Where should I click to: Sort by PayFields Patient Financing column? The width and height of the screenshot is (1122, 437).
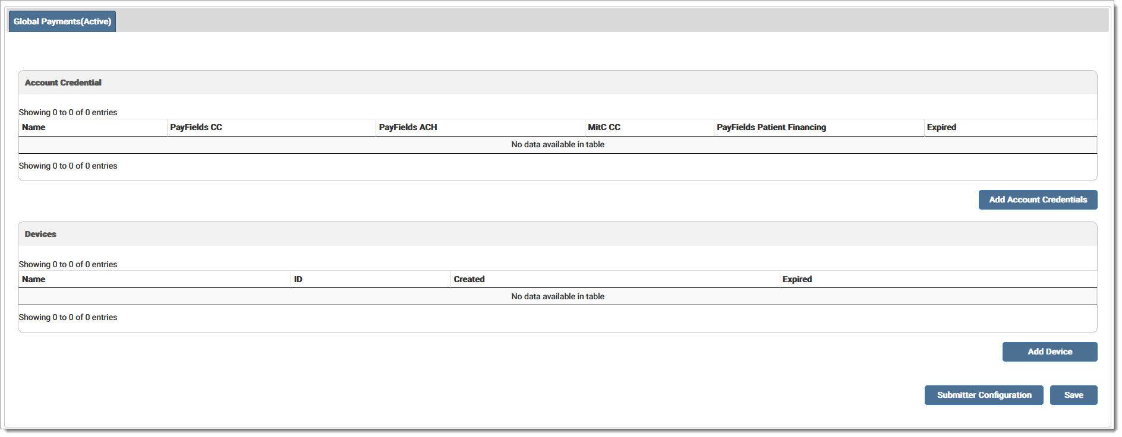coord(771,128)
